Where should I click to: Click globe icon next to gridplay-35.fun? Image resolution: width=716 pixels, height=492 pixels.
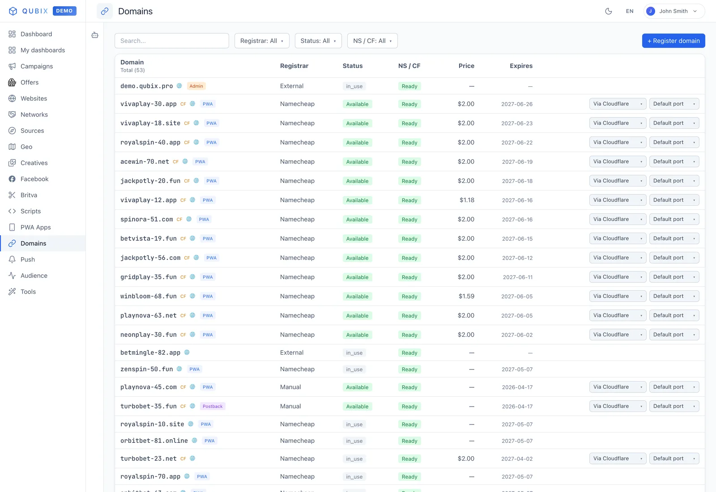pos(192,277)
